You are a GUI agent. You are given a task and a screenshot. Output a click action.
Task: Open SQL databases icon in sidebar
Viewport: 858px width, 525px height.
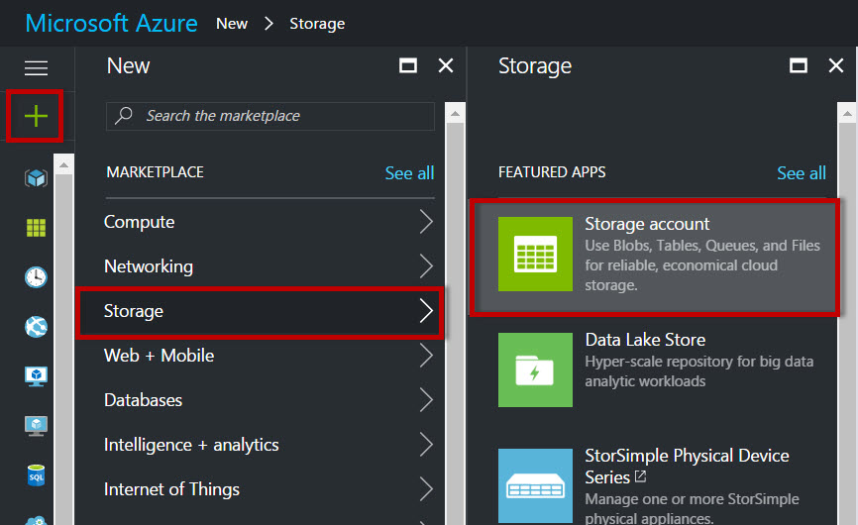pyautogui.click(x=36, y=475)
